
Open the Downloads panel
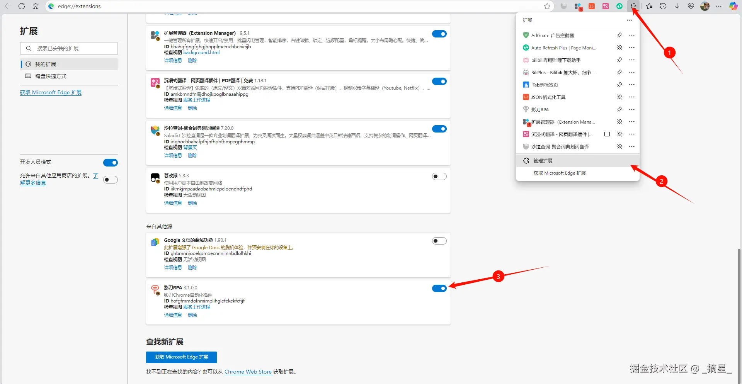(x=677, y=6)
